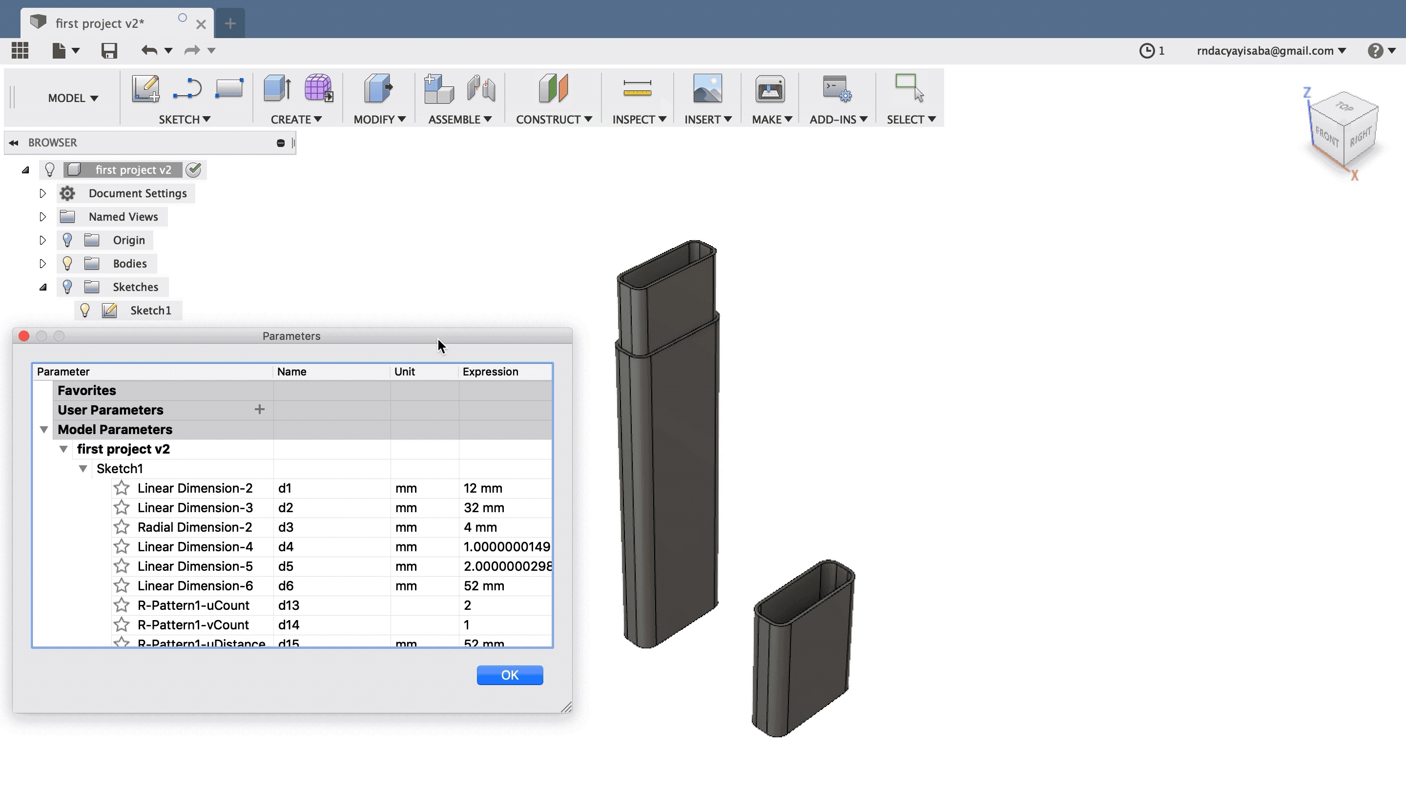1406x790 pixels.
Task: Select the Measure tool
Action: 637,88
